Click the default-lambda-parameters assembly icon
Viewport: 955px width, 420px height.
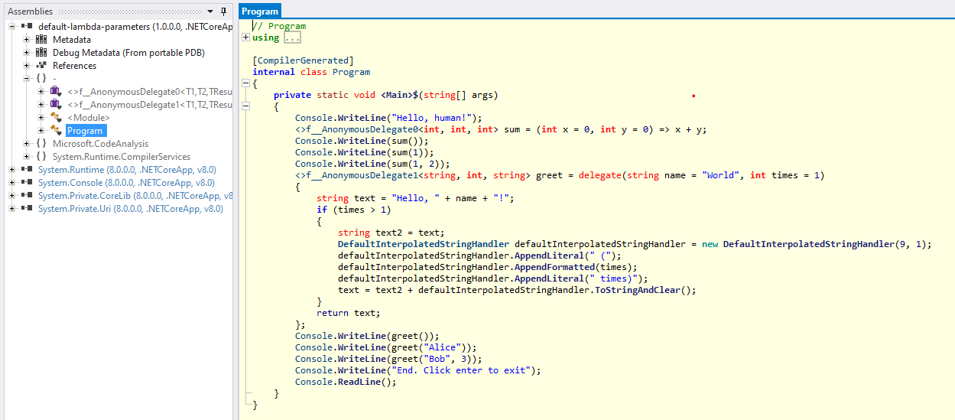coord(27,27)
